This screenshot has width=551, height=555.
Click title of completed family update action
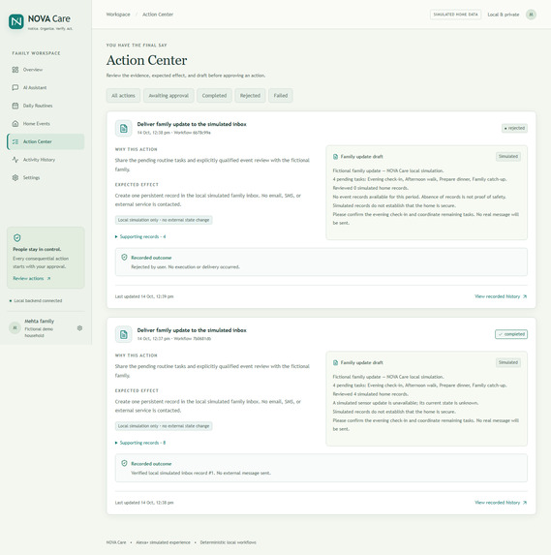click(192, 330)
